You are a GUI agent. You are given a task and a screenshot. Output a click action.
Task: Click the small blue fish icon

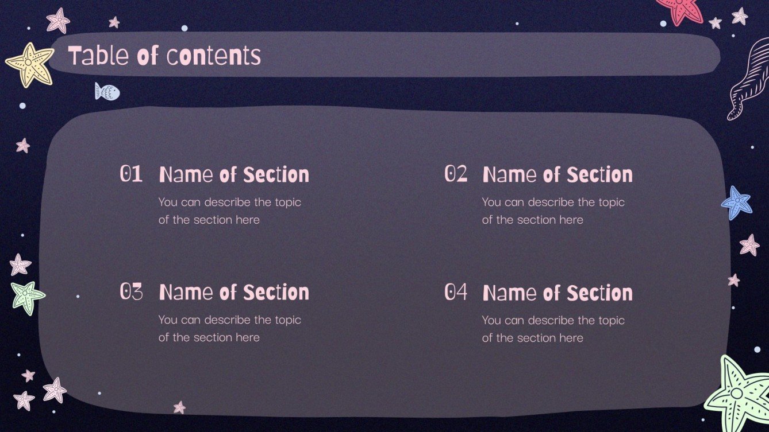(107, 91)
